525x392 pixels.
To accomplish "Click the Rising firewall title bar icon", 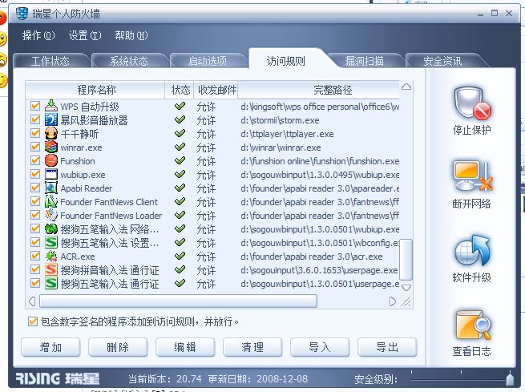I will coord(22,14).
